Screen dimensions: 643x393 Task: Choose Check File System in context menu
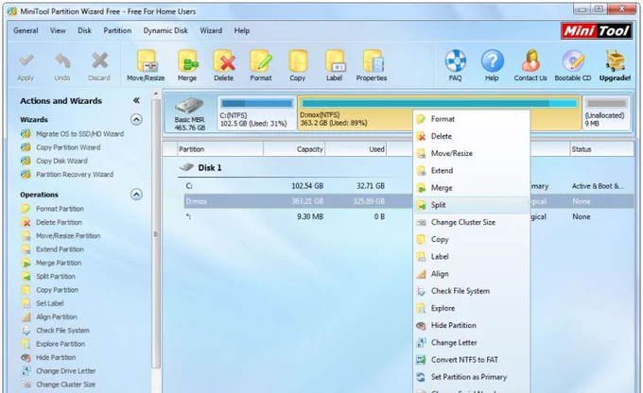pyautogui.click(x=471, y=291)
